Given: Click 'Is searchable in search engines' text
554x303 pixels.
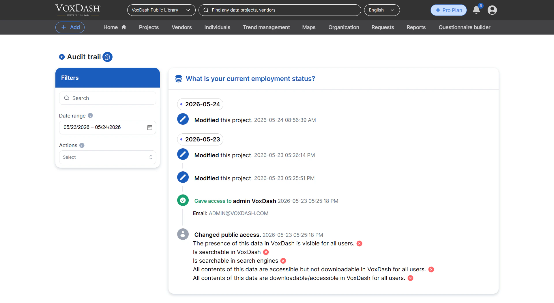Looking at the screenshot, I should [235, 261].
